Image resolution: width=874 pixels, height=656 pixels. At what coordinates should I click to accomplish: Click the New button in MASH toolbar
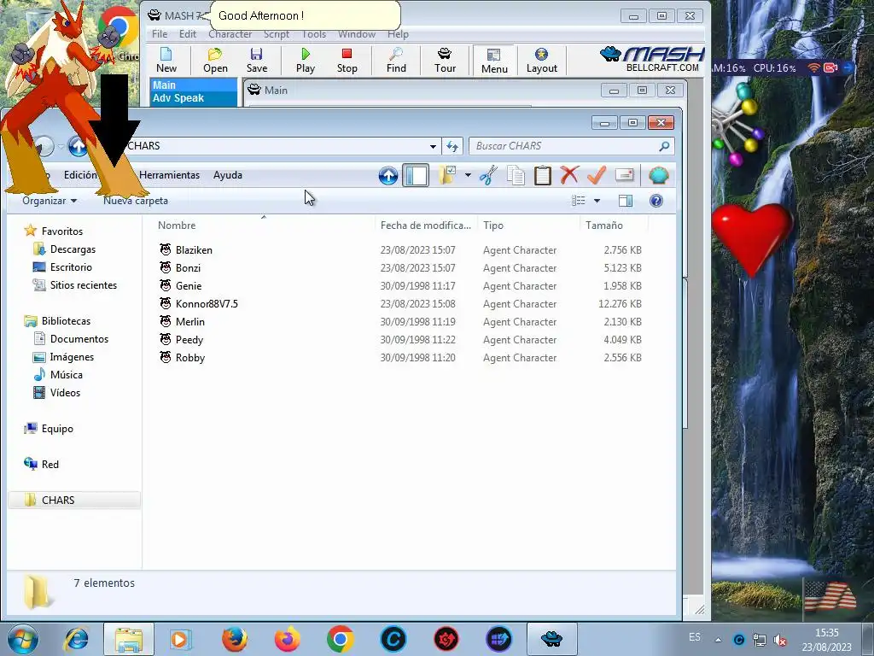point(166,61)
